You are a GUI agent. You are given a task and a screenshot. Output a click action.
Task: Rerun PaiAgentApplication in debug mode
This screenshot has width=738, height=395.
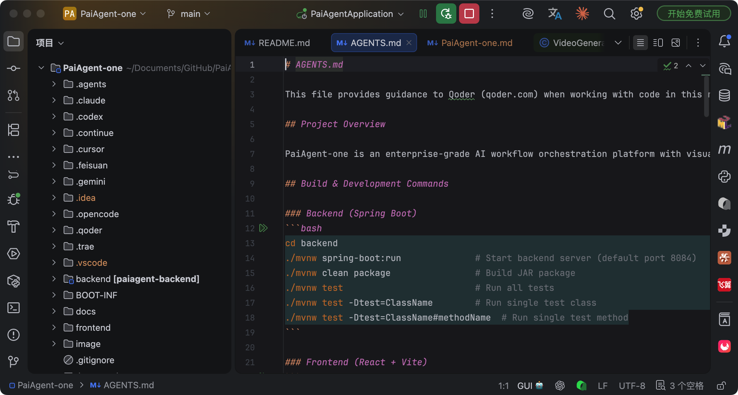pyautogui.click(x=446, y=14)
